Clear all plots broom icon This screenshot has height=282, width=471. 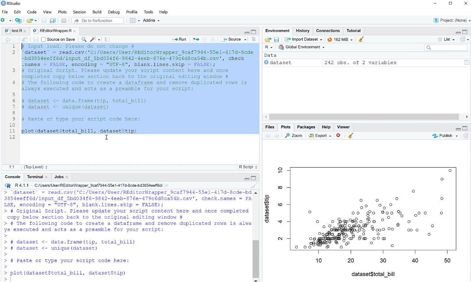(350, 136)
